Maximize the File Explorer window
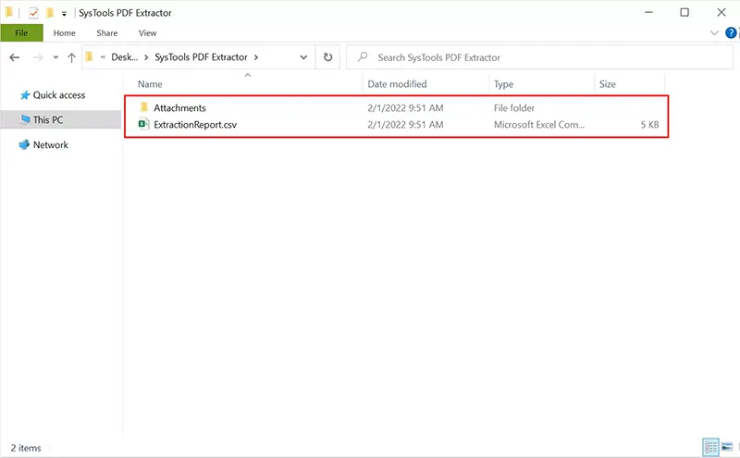 tap(684, 12)
